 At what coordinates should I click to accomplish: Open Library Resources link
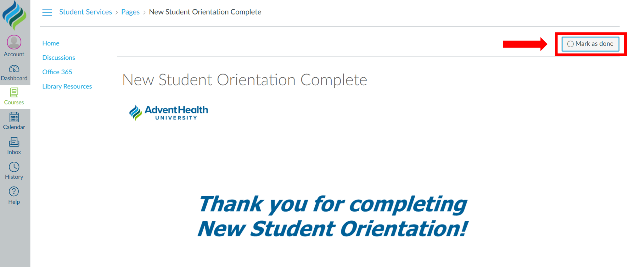pyautogui.click(x=67, y=86)
